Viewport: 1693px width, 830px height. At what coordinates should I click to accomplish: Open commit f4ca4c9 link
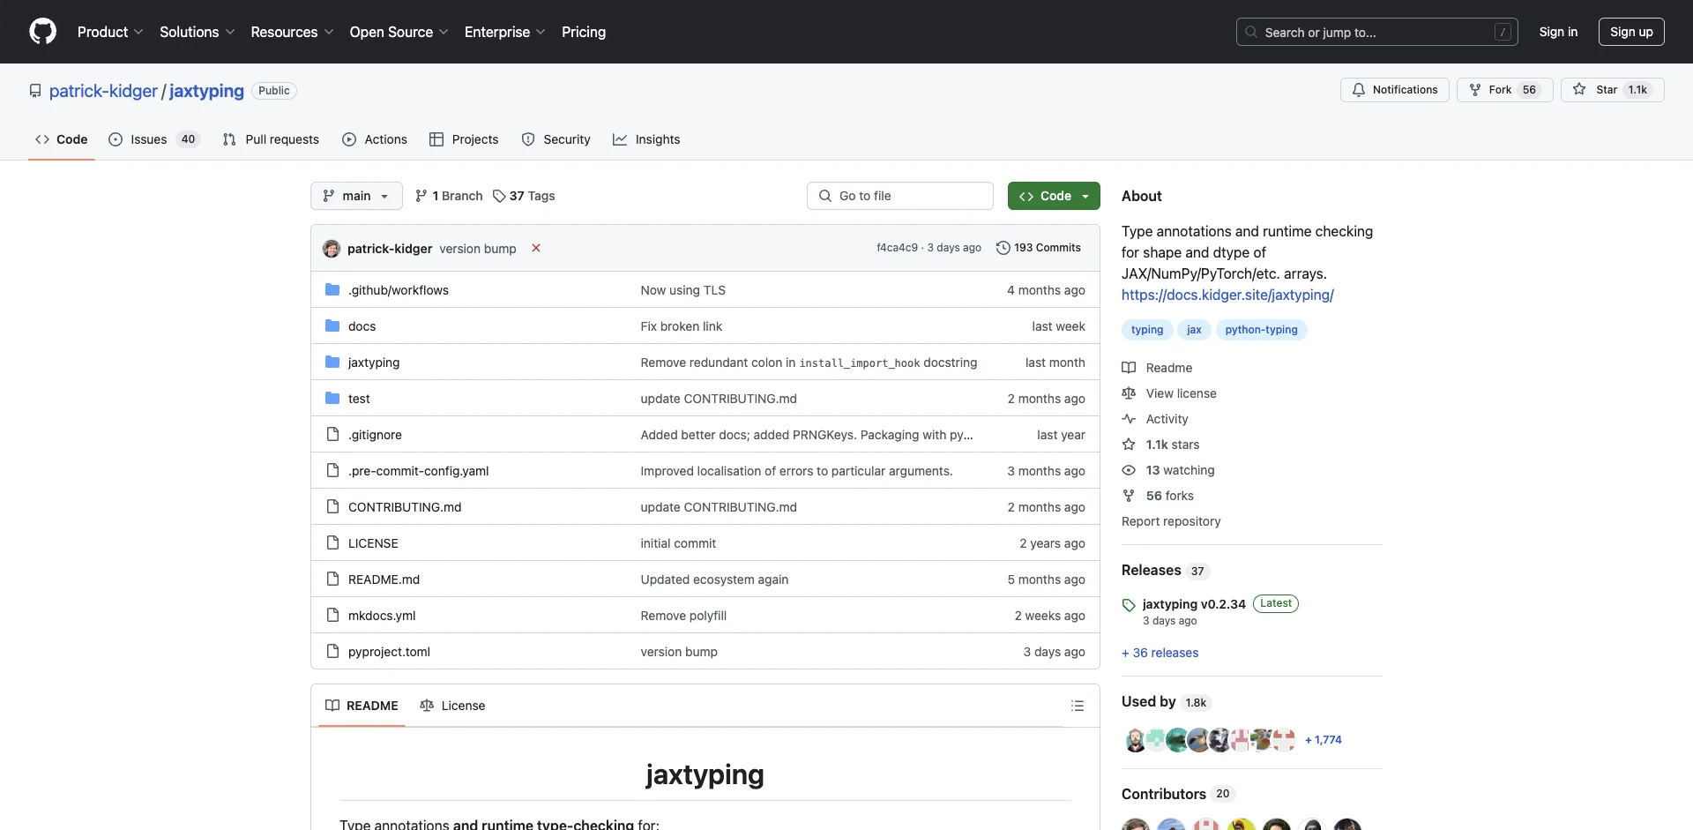click(897, 248)
